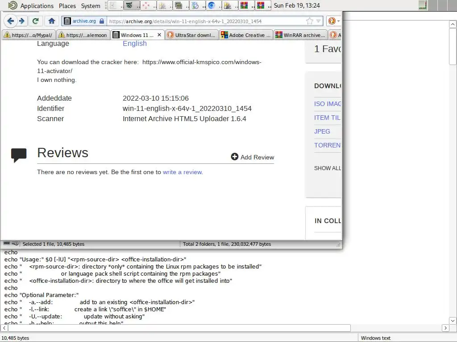Click the echo '-a,--add:' line

100,302
